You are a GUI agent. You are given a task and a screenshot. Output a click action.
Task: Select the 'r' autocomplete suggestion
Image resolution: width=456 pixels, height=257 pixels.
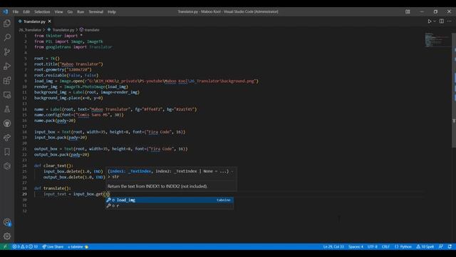[170, 206]
